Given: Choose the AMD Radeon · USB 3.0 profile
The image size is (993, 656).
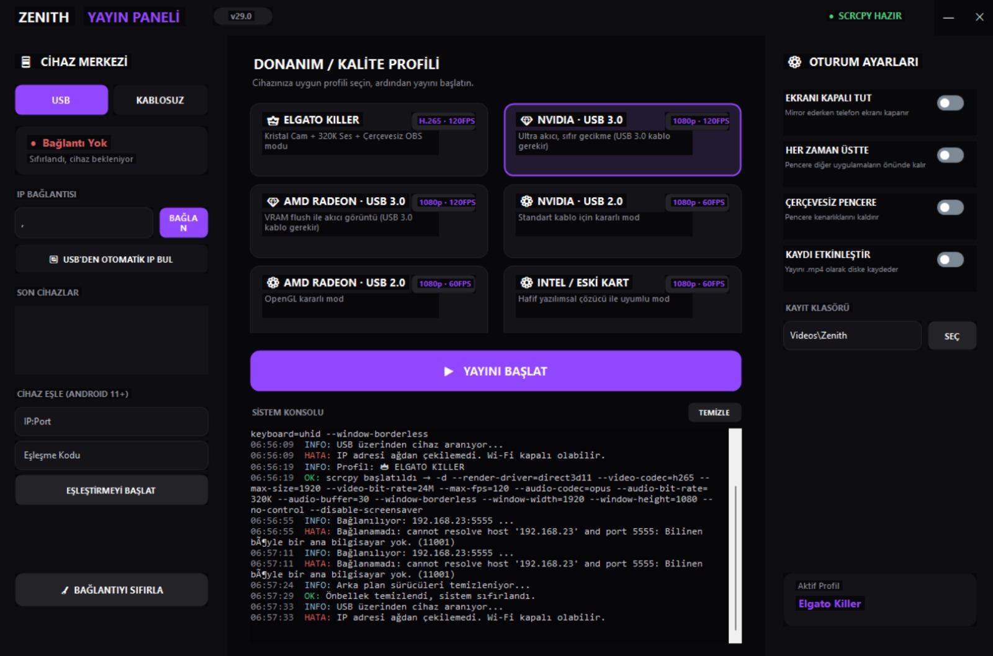Looking at the screenshot, I should tap(369, 221).
